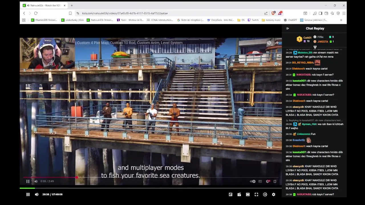The image size is (365, 205).
Task: Toggle the browser sidebar panel
Action: pos(321,13)
